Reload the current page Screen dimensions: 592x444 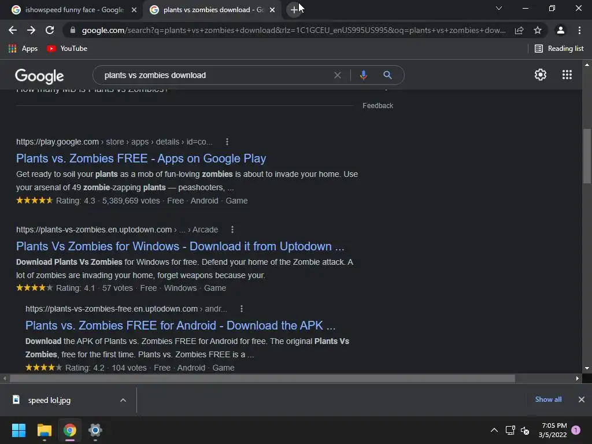(50, 30)
